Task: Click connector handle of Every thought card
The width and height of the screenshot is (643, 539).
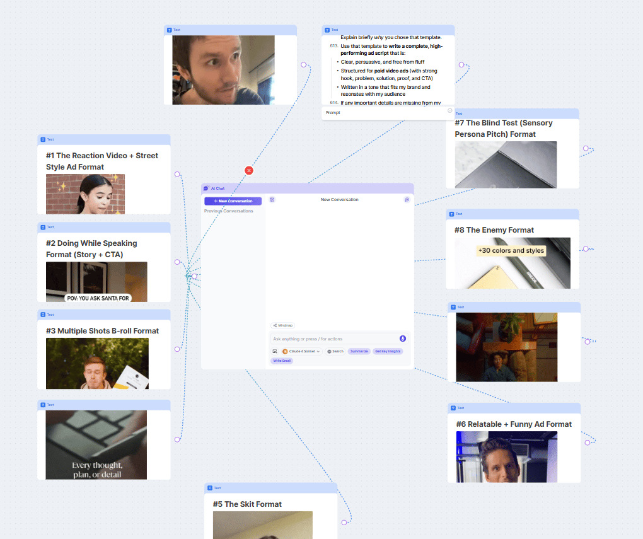Action: pos(177,440)
